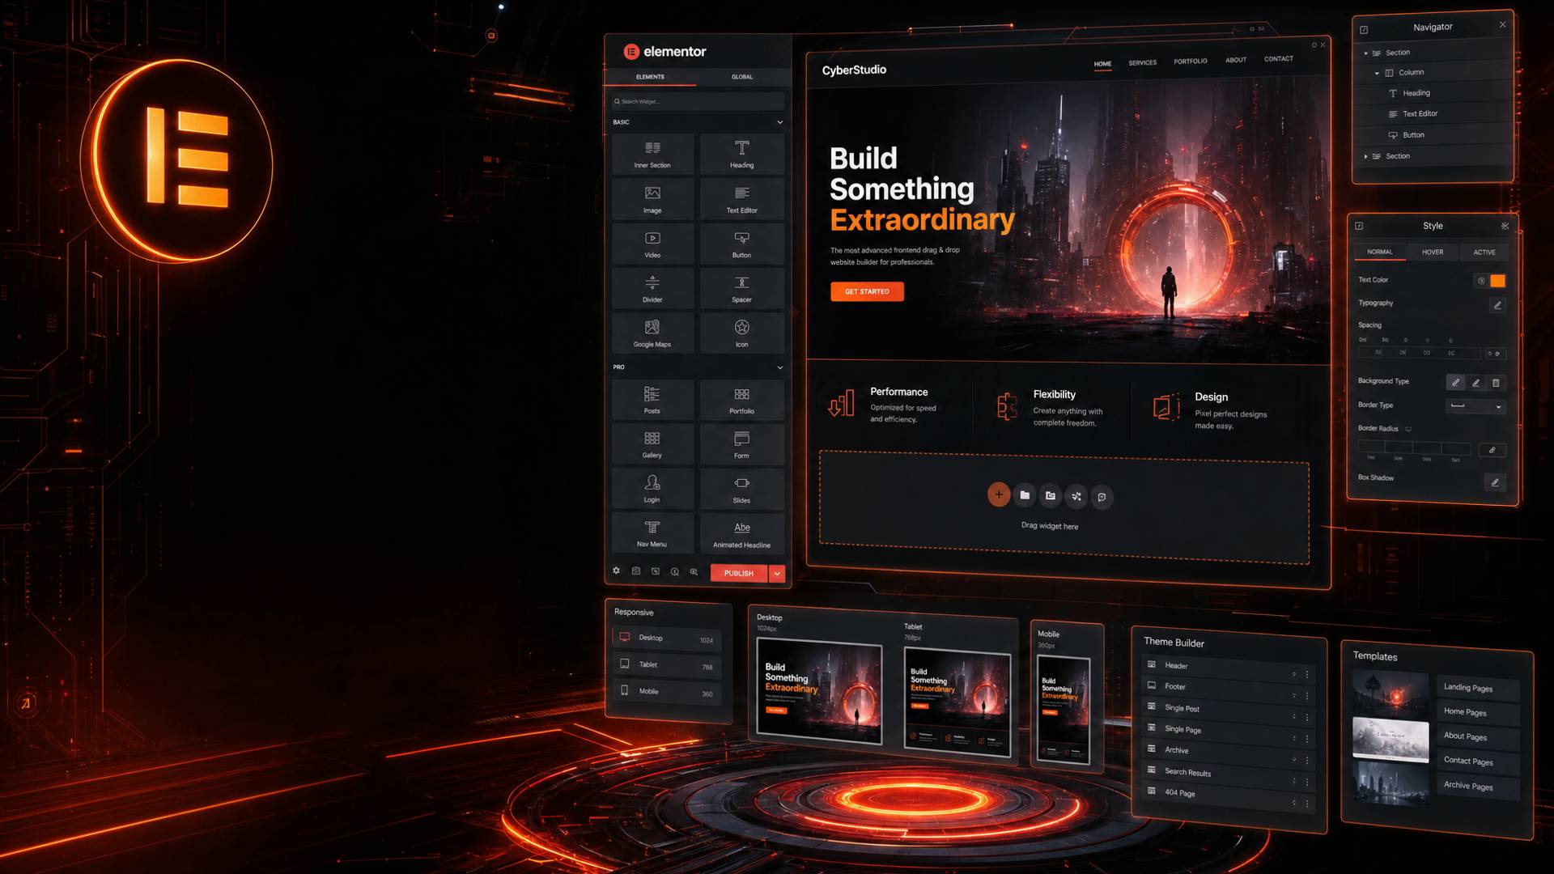The image size is (1554, 874).
Task: Switch to the Elements tab
Action: (650, 77)
